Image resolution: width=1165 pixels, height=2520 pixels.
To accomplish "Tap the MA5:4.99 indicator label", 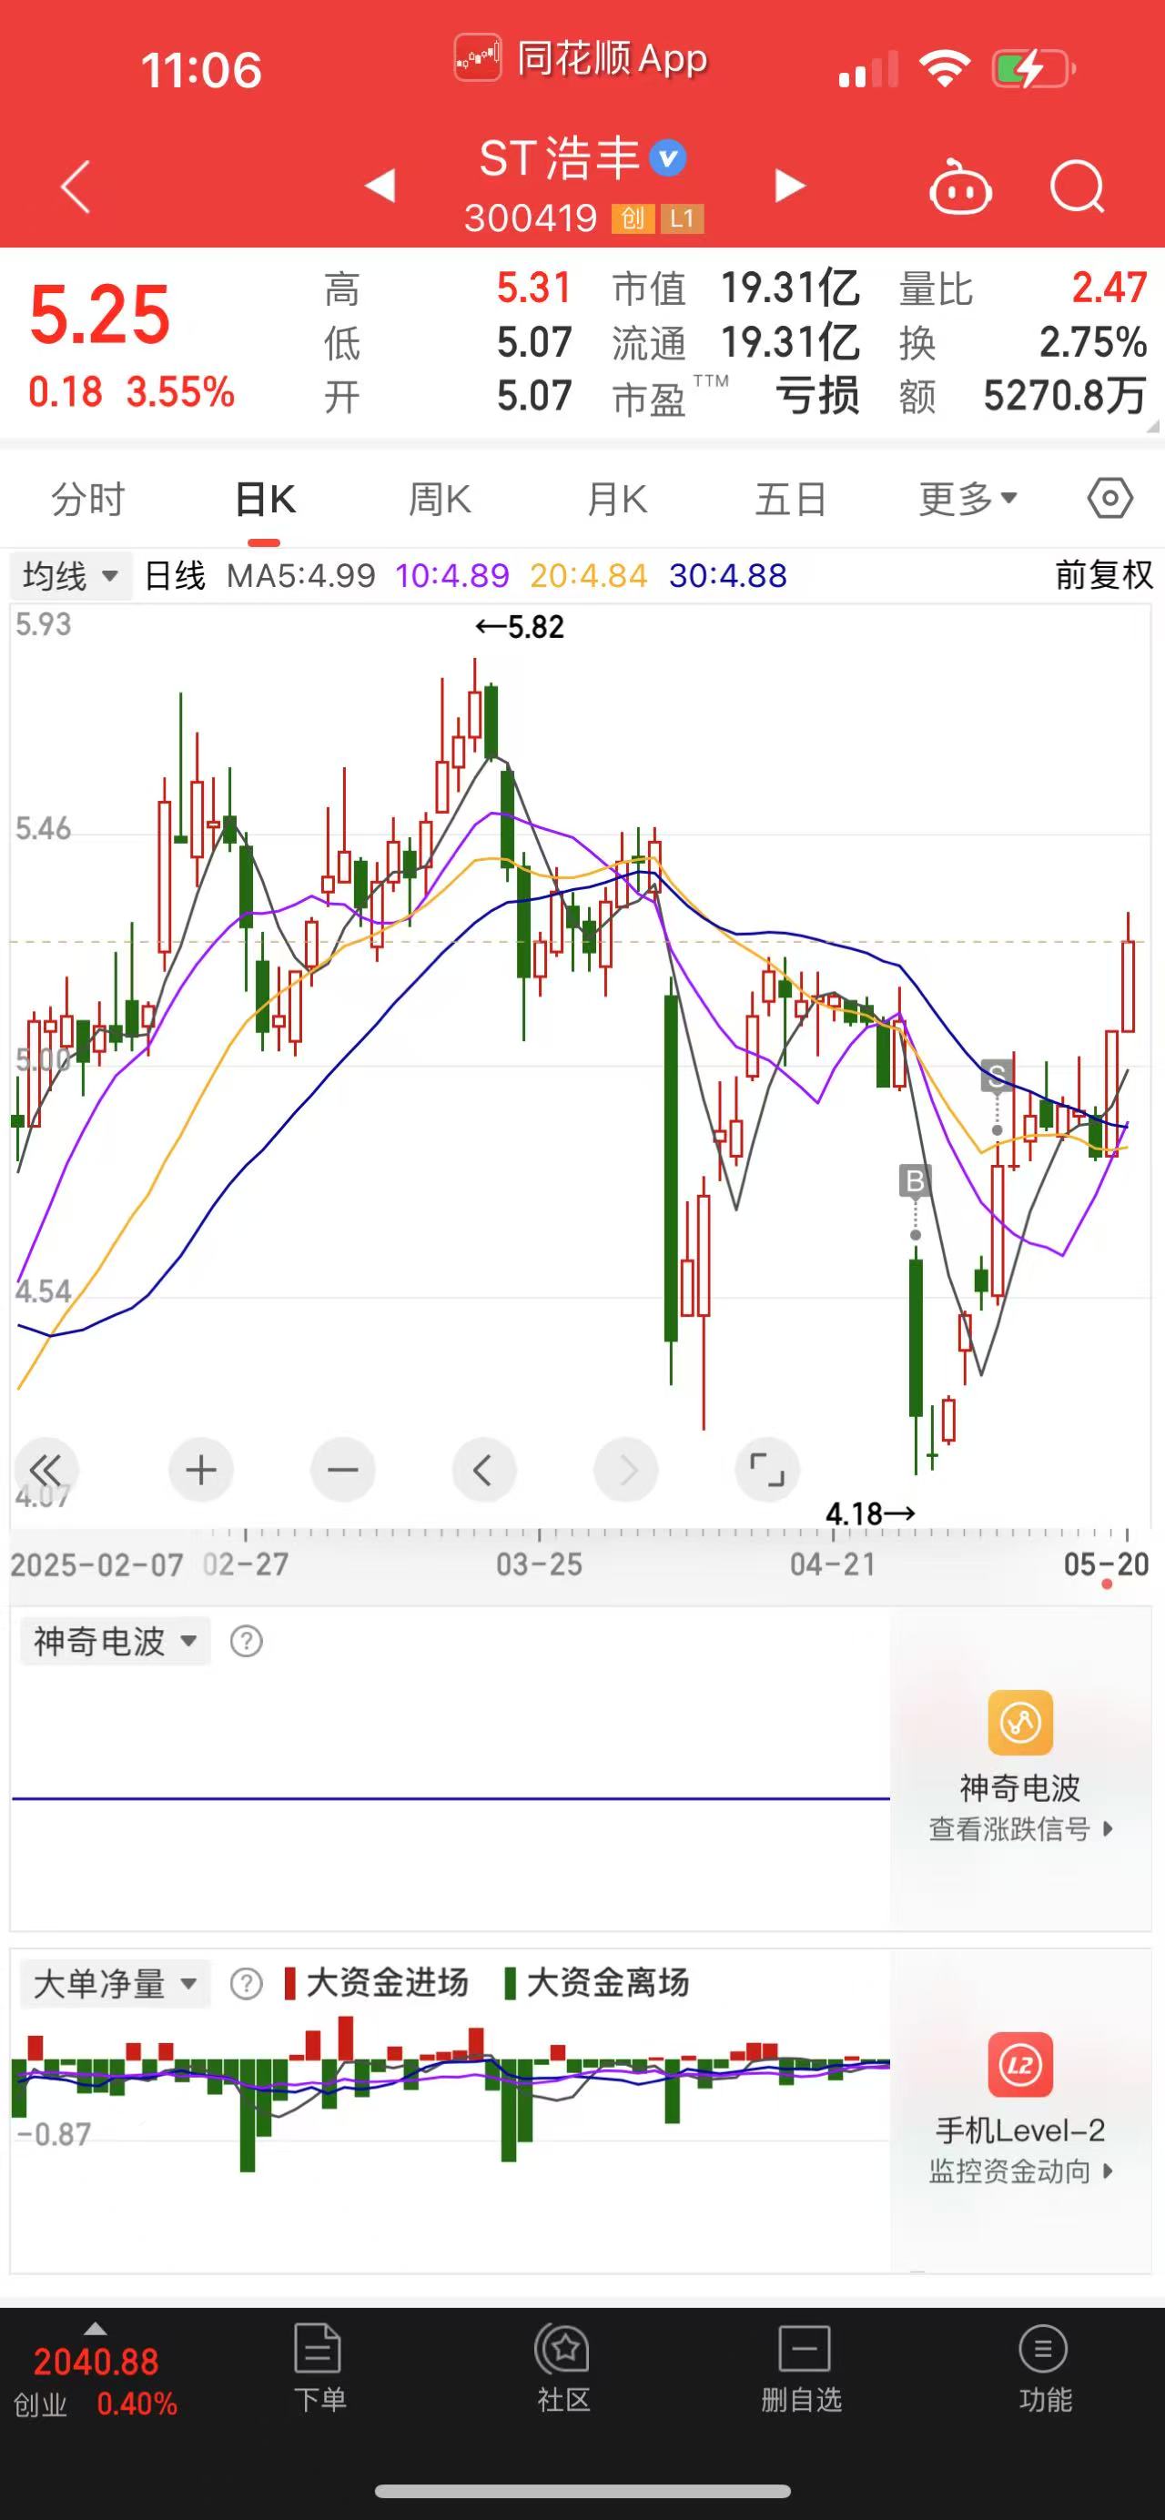I will 300,575.
